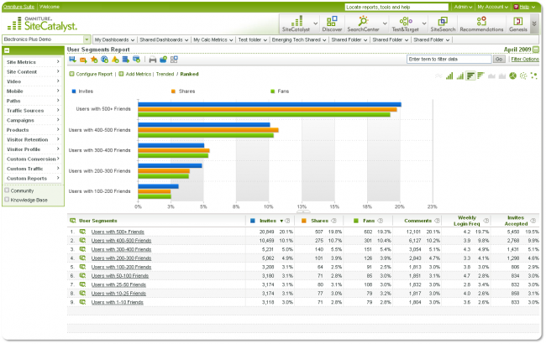This screenshot has width=546, height=344.
Task: Click the email report envelope icon
Action: [83, 60]
